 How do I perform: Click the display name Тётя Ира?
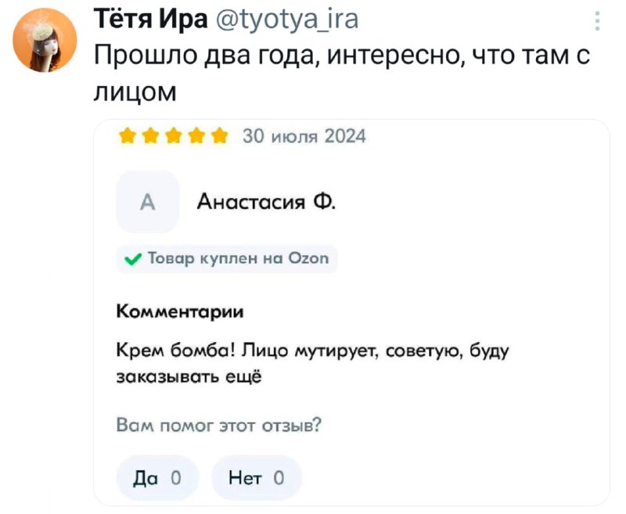click(x=150, y=19)
